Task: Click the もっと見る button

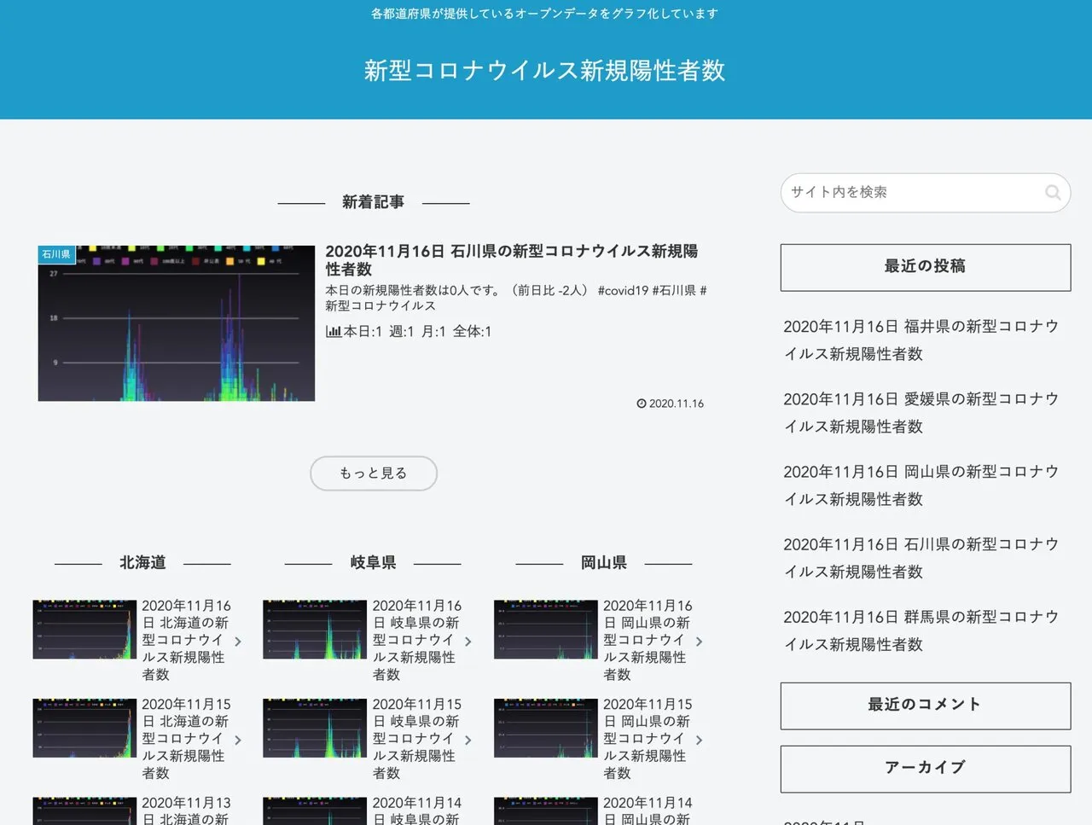Action: [373, 474]
